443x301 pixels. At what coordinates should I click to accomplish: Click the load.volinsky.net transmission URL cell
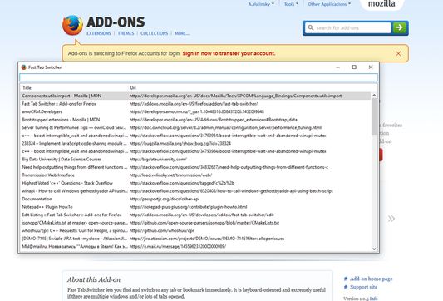pyautogui.click(x=170, y=175)
